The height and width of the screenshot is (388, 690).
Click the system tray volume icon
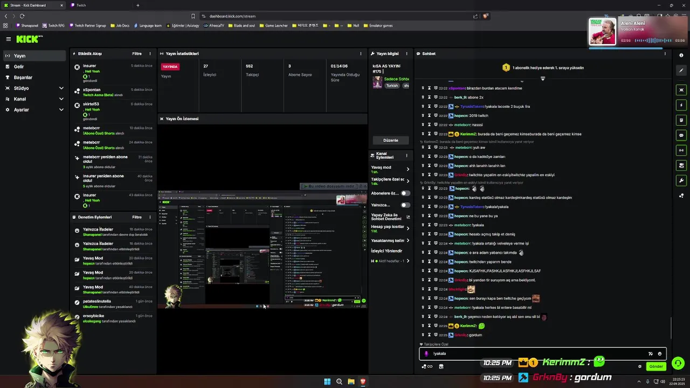663,382
